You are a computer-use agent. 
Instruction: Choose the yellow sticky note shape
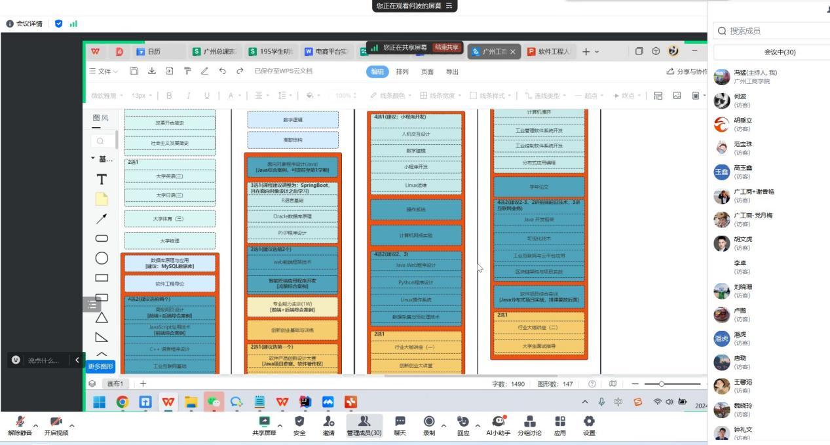click(x=102, y=199)
